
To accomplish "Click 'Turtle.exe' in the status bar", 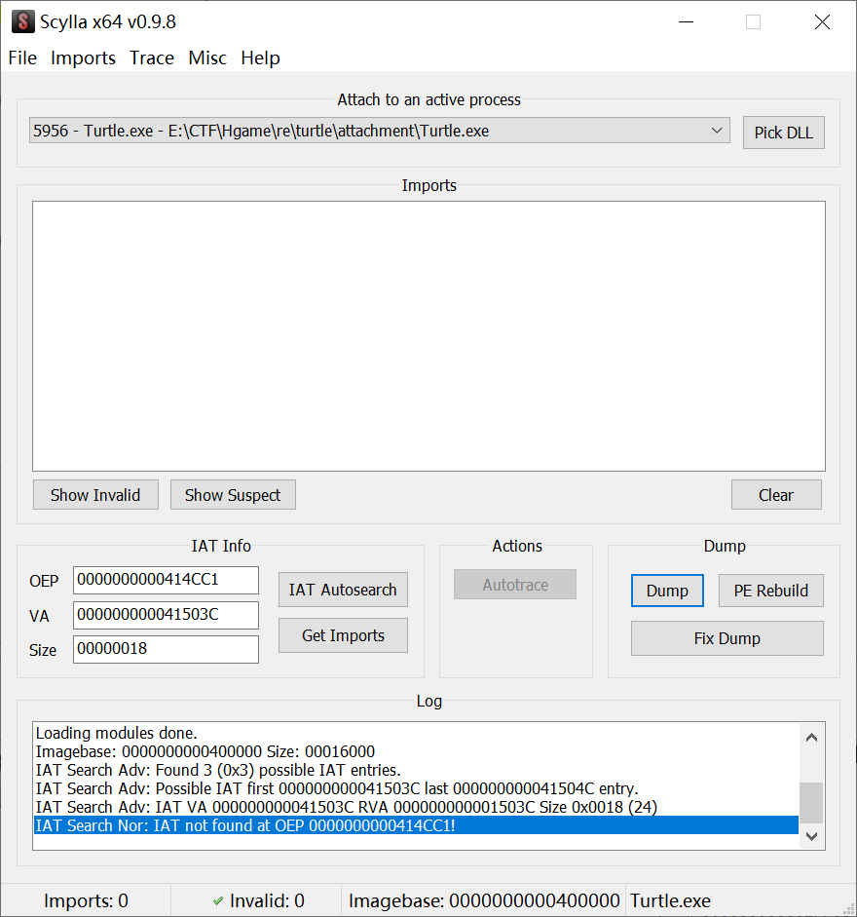I will [x=671, y=900].
